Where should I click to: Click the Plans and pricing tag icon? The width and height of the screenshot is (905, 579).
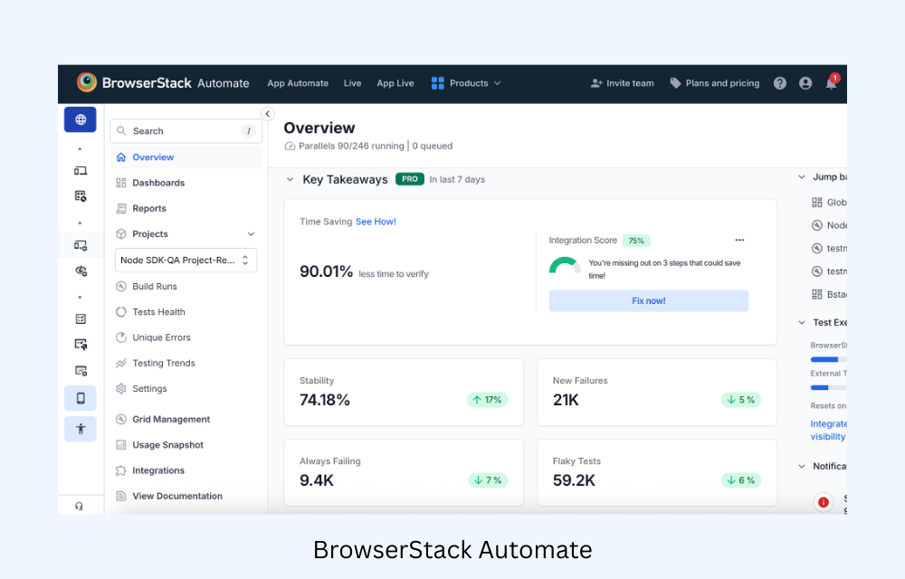tap(675, 83)
